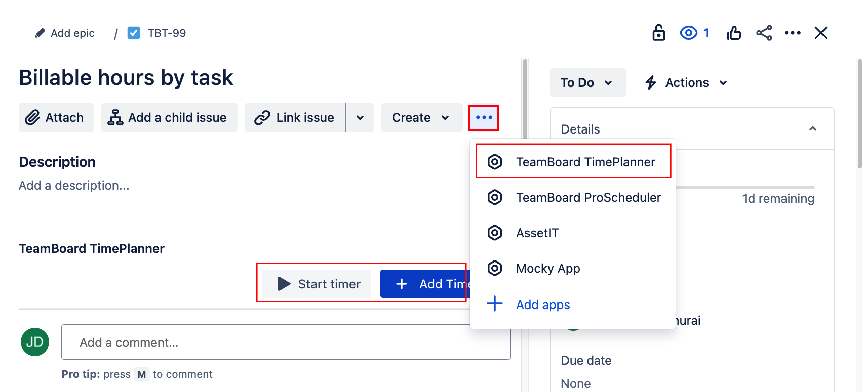Click the Add apps link

click(542, 304)
